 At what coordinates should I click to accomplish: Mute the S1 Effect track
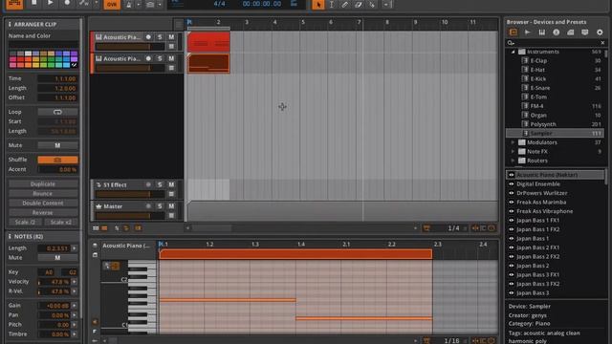pyautogui.click(x=171, y=184)
